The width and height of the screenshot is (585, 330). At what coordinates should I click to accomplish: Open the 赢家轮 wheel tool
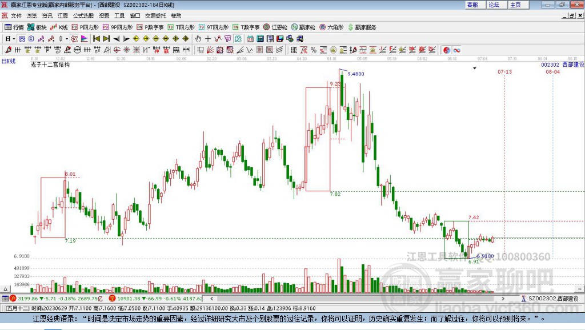coord(303,27)
